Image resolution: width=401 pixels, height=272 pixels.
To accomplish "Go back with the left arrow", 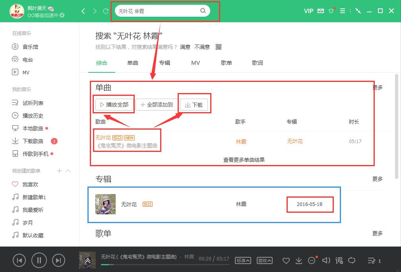I will pos(83,11).
